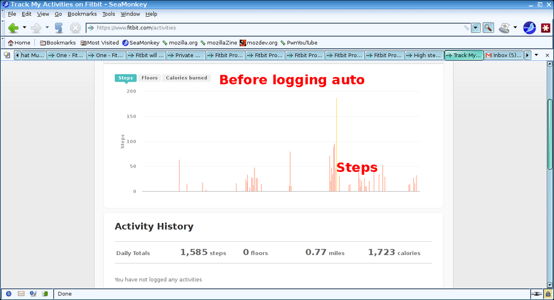Click the greyed forward arrow button
The width and height of the screenshot is (554, 300).
(x=36, y=28)
